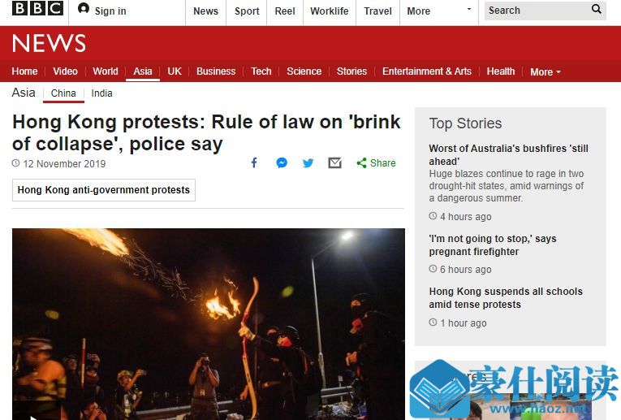Screen dimensions: 621x420
Task: Open the Worklife menu item
Action: [329, 11]
